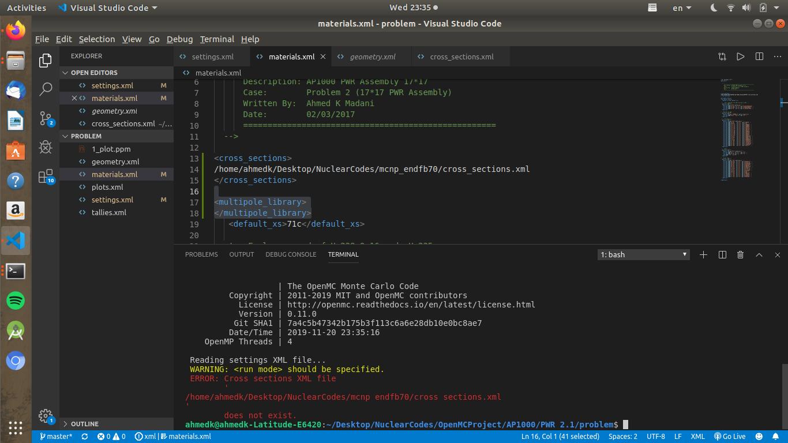This screenshot has height=443, width=788.
Task: Open the Search view icon
Action: 46,89
